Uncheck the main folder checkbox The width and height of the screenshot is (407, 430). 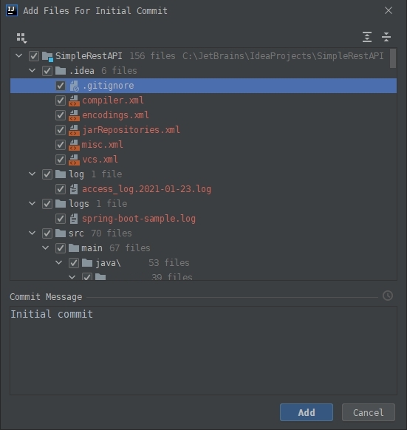click(61, 248)
